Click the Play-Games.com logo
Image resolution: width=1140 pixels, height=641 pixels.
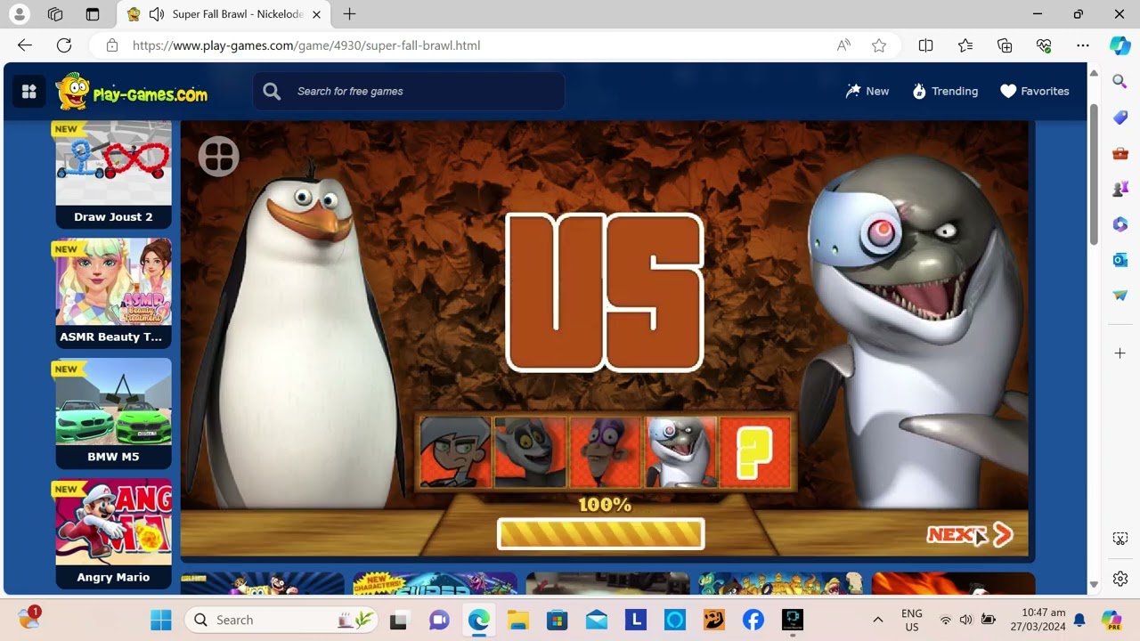tap(132, 91)
